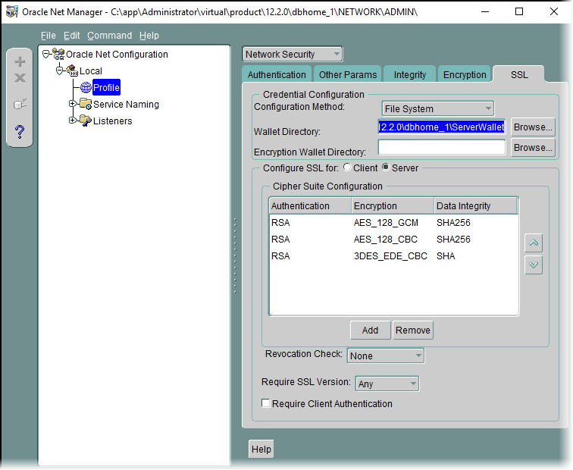The height and width of the screenshot is (470, 573).
Task: Switch to the Other Params tab
Action: 348,74
